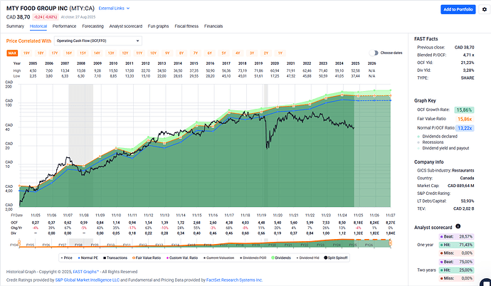Open the Fun graphs tab

158,26
